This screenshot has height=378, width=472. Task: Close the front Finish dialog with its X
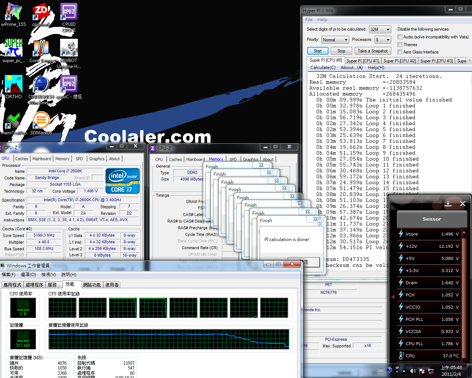(x=315, y=219)
